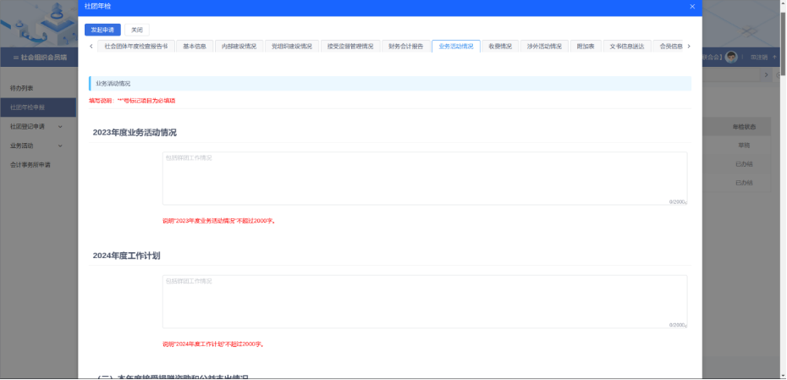Image resolution: width=787 pixels, height=380 pixels.
Task: Expand the 社团登记申请 sidebar menu
Action: [x=59, y=126]
